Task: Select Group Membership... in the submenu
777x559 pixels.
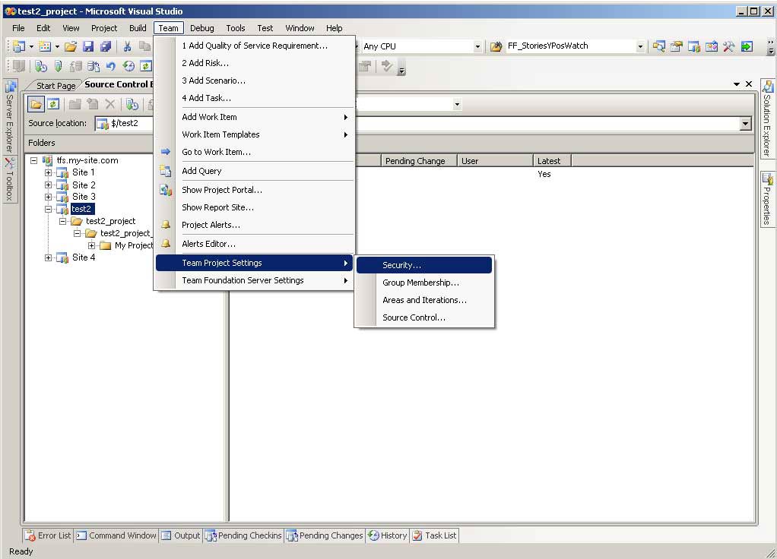Action: [x=424, y=283]
